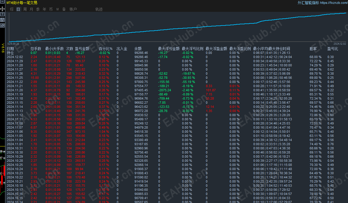Click the MT4统计每一笔交易 title
The height and width of the screenshot is (203, 348).
(22, 3)
